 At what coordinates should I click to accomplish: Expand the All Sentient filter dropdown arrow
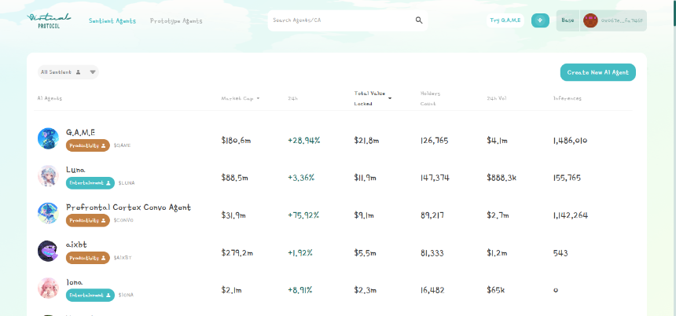coord(92,72)
